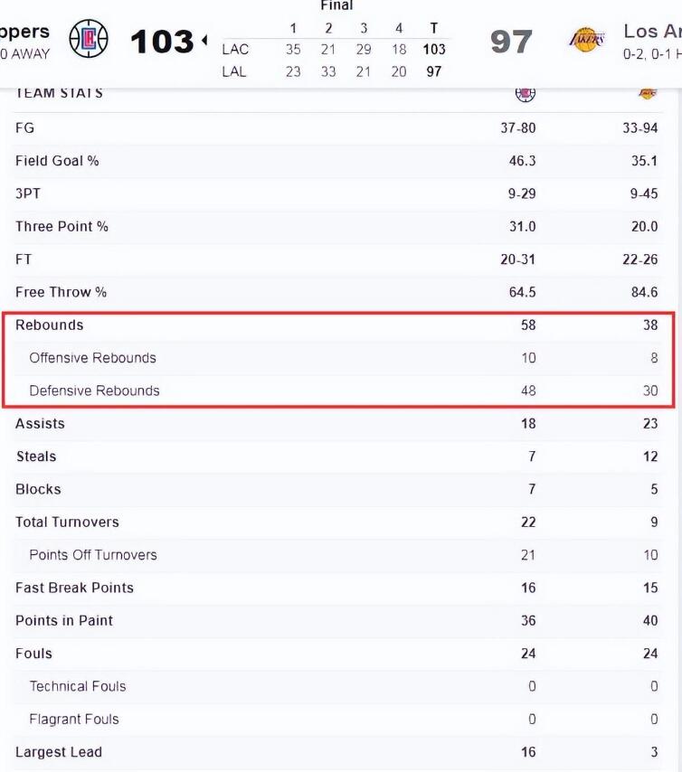682x772 pixels.
Task: Click the Clippers final score 103
Action: coord(162,41)
